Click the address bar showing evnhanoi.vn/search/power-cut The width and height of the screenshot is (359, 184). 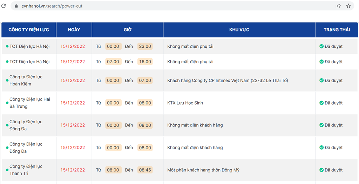click(x=172, y=6)
